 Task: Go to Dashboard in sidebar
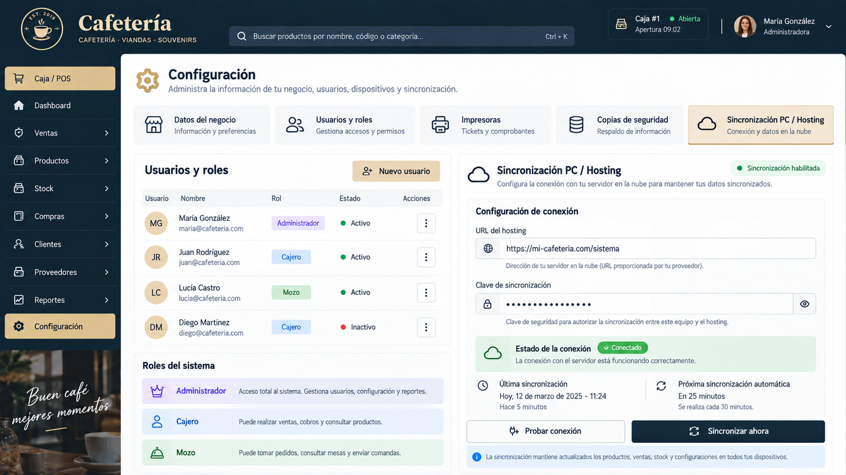coord(60,106)
